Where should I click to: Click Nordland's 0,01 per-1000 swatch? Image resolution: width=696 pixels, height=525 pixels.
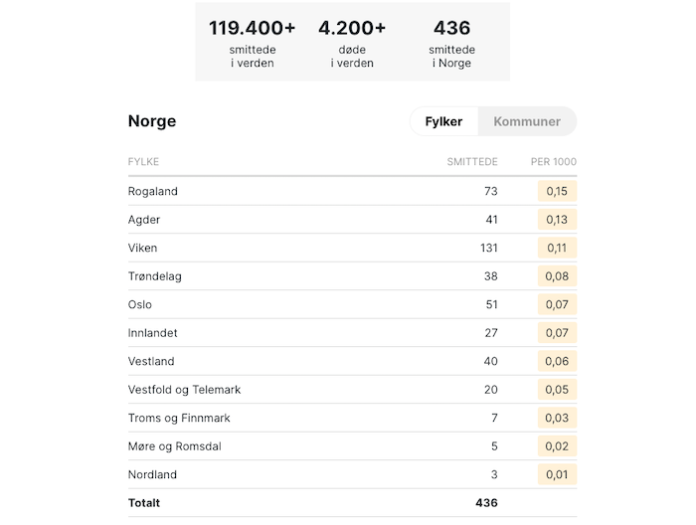coord(557,475)
